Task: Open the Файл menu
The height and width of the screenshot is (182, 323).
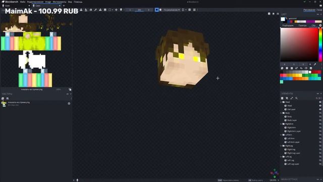Action: pyautogui.click(x=23, y=2)
